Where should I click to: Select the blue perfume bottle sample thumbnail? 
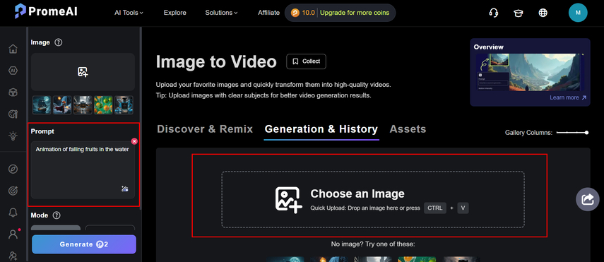tap(124, 105)
